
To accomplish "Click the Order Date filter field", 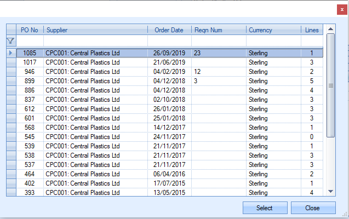I will pos(169,41).
